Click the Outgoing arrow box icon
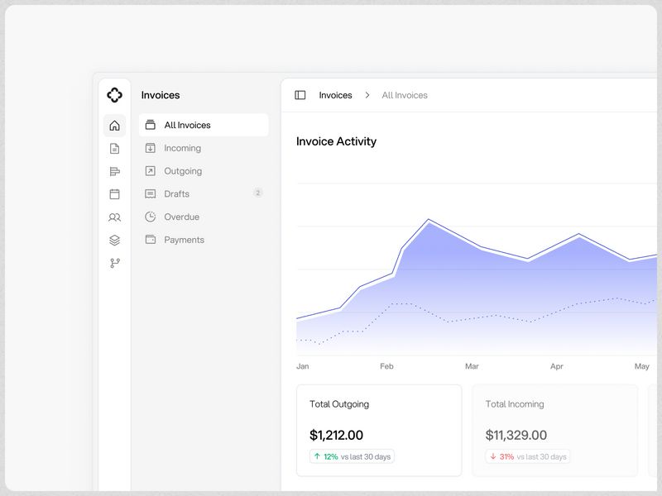Screen dimensions: 662x496 click(151, 171)
